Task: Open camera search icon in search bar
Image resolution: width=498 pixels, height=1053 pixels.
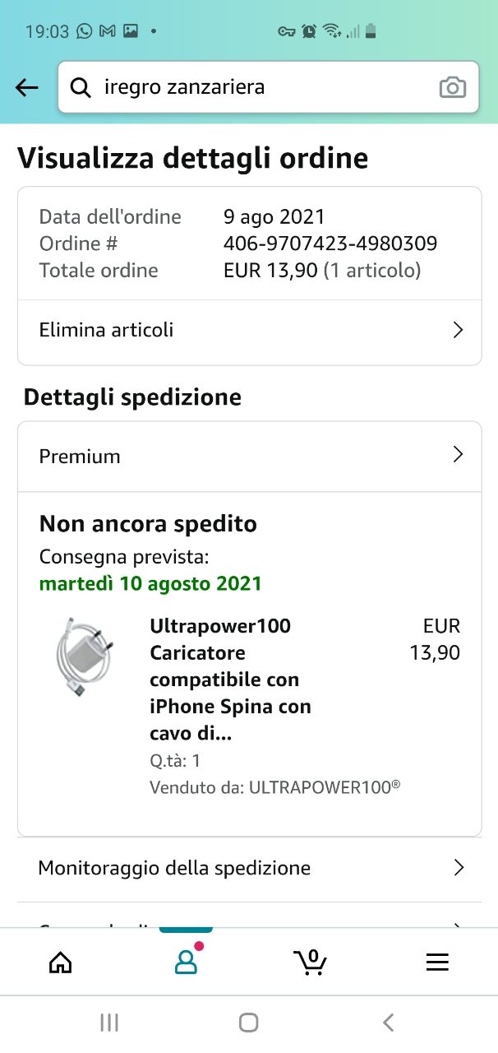Action: [452, 87]
